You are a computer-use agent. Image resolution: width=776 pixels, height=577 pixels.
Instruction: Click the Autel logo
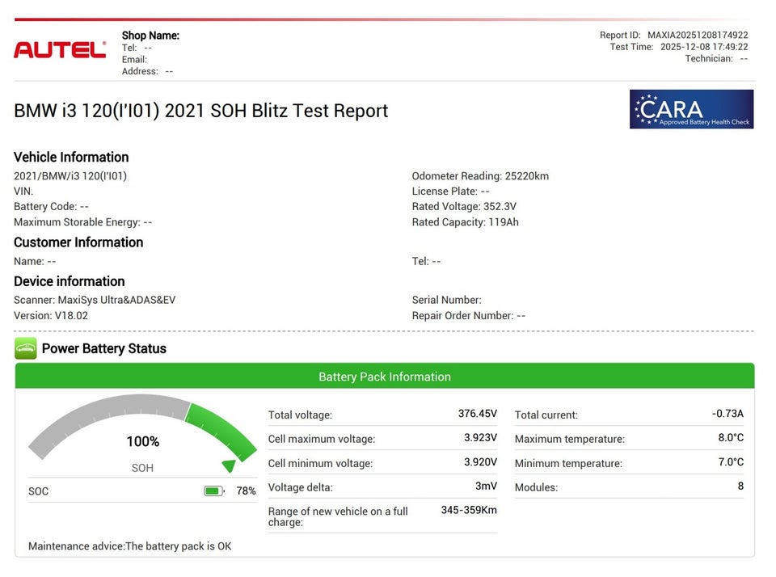click(x=60, y=50)
